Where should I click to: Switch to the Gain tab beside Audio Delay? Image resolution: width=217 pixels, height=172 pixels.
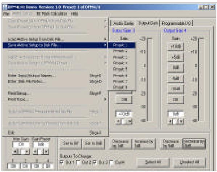pos(148,23)
